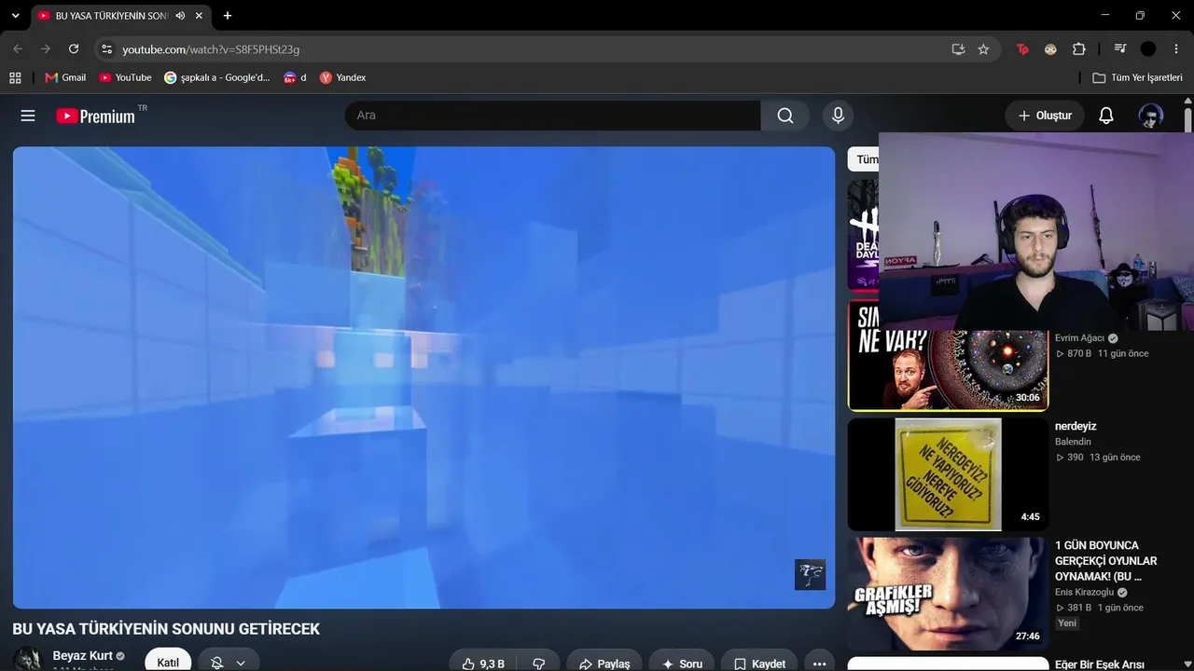Open the red Tp extension

tap(1022, 49)
